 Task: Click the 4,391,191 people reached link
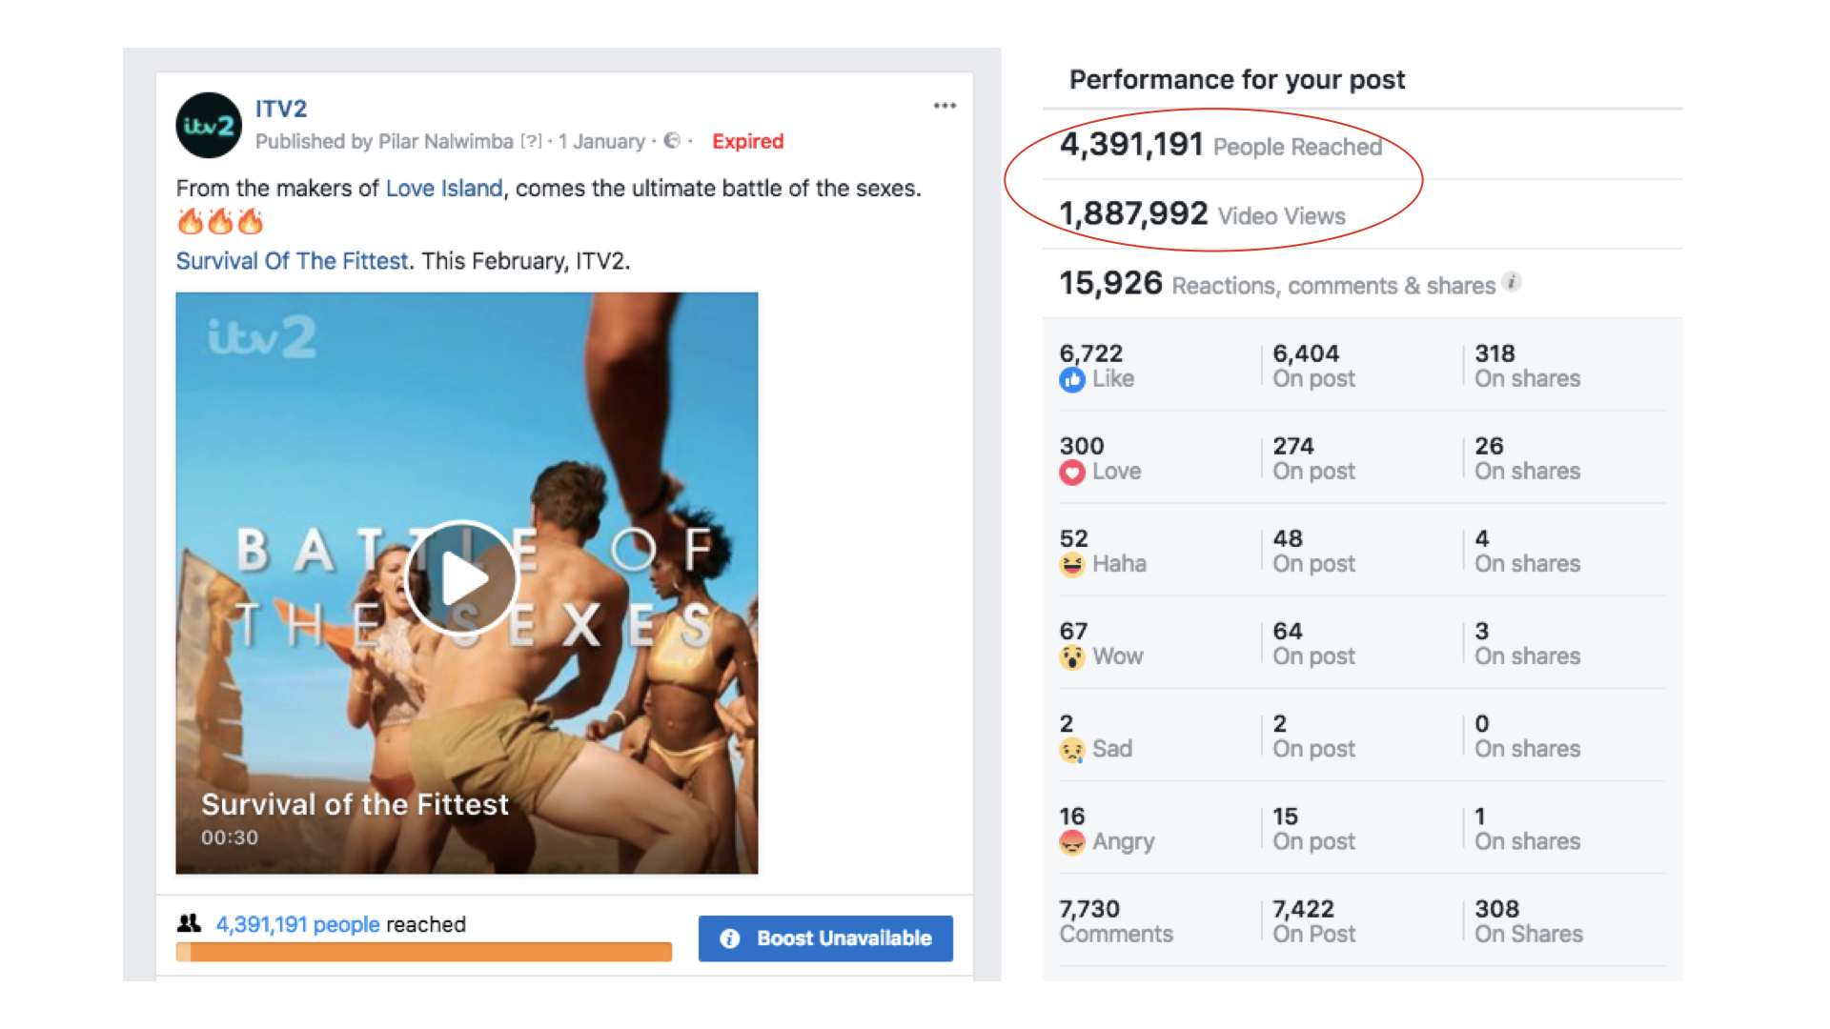click(297, 924)
